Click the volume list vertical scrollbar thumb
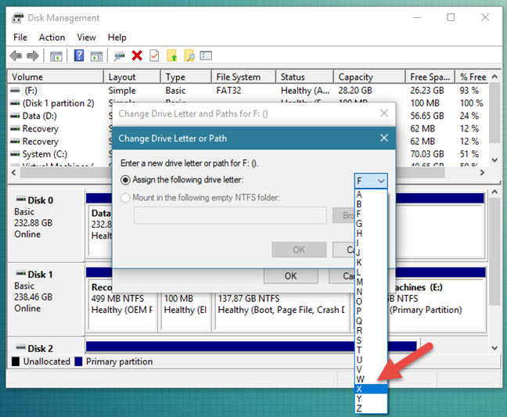Viewport: 507px width, 417px height. pyautogui.click(x=494, y=113)
